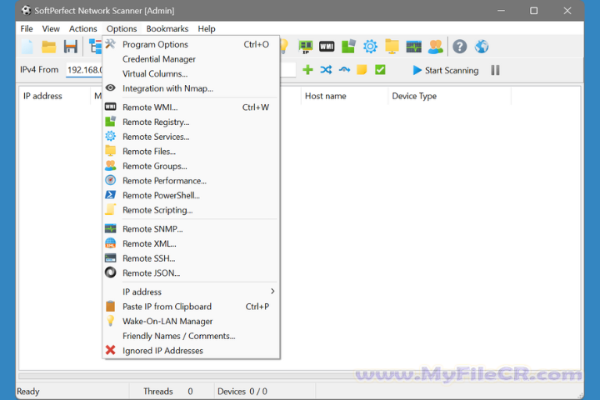
Task: Choose Remote WMI... from the menu
Action: [191, 107]
